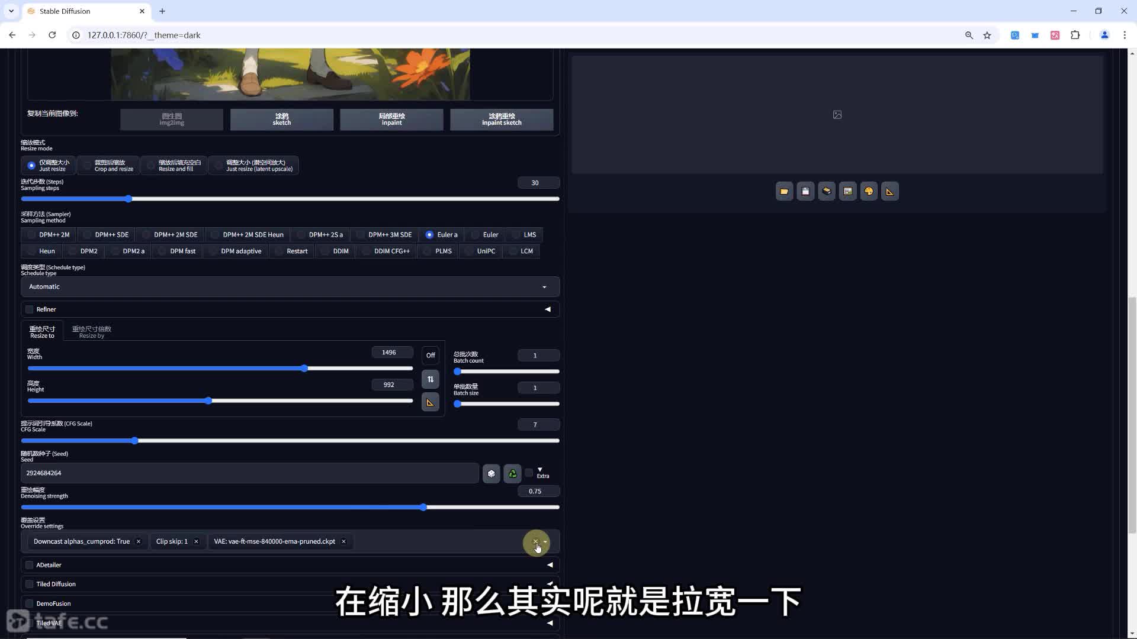Screen dimensions: 1137x639
Task: Enable the DemoFusion checkbox
Action: [29, 603]
